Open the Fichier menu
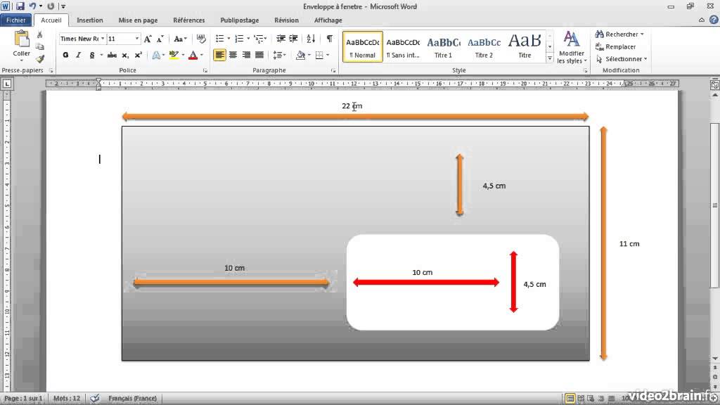 click(x=15, y=20)
